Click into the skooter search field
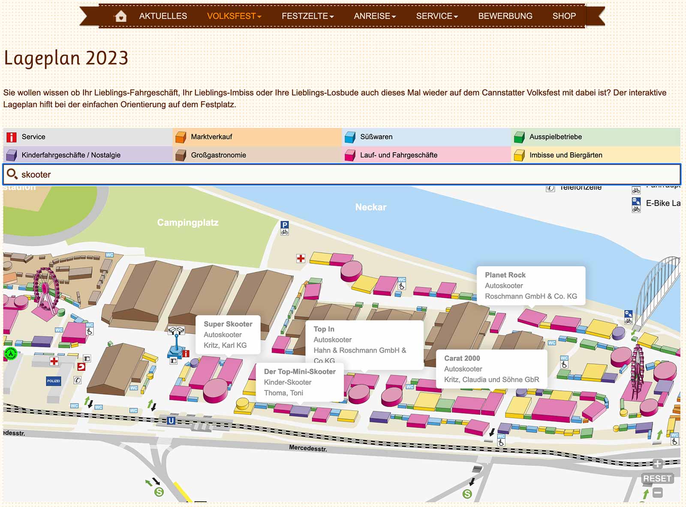Screen dimensions: 686x507 coord(343,175)
